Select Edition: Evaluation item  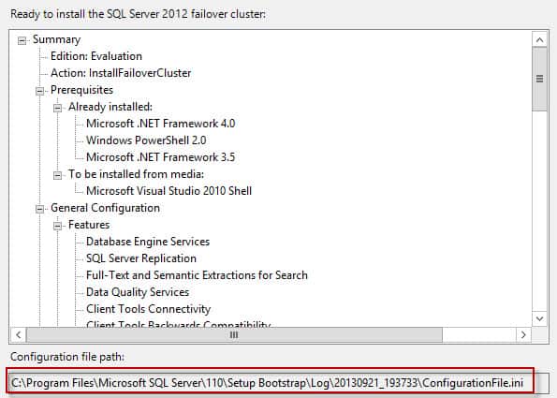(96, 56)
